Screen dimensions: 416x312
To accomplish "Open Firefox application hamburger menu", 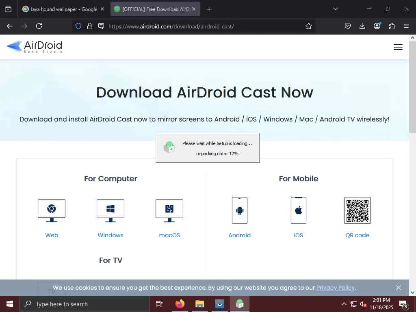I will (x=406, y=26).
